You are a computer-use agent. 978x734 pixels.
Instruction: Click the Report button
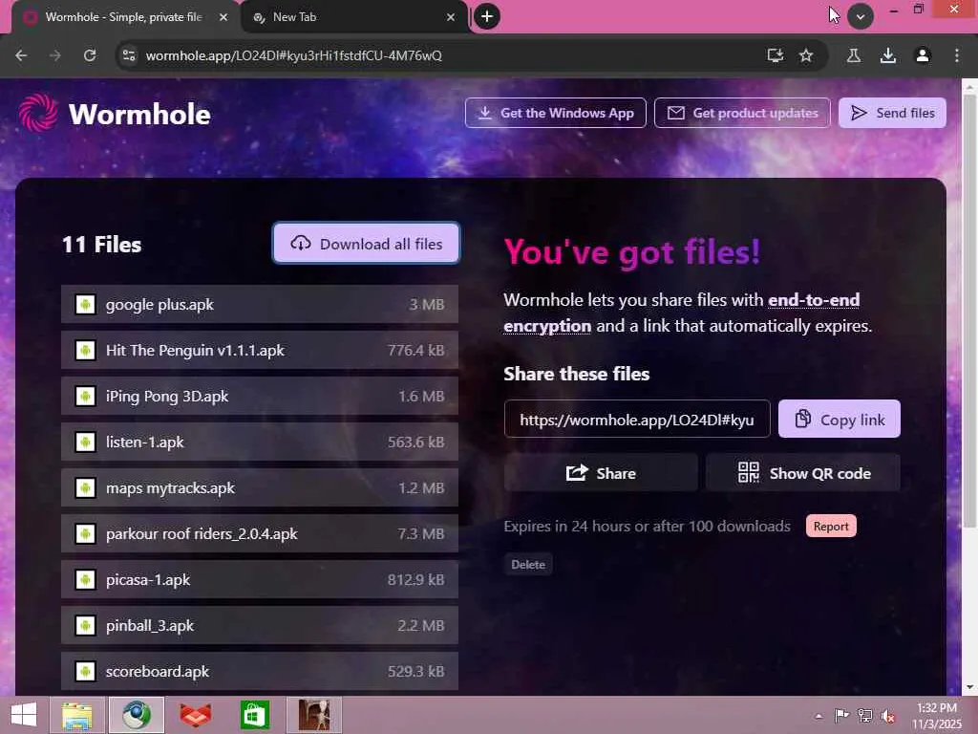(831, 527)
